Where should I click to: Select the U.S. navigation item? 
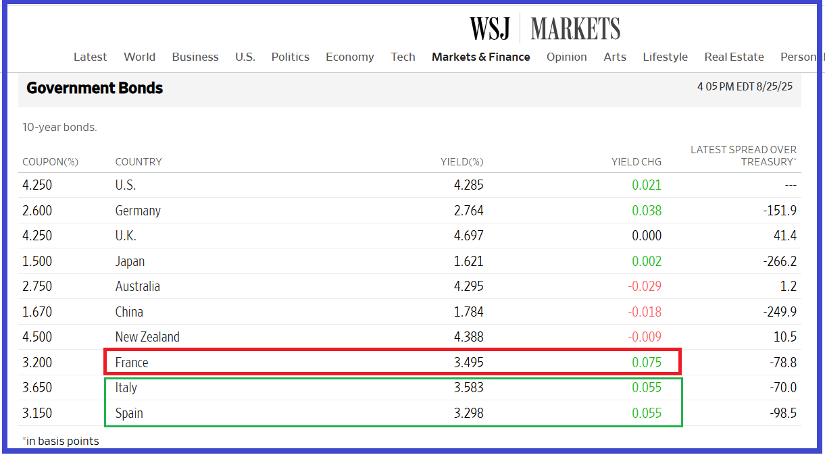click(x=245, y=57)
